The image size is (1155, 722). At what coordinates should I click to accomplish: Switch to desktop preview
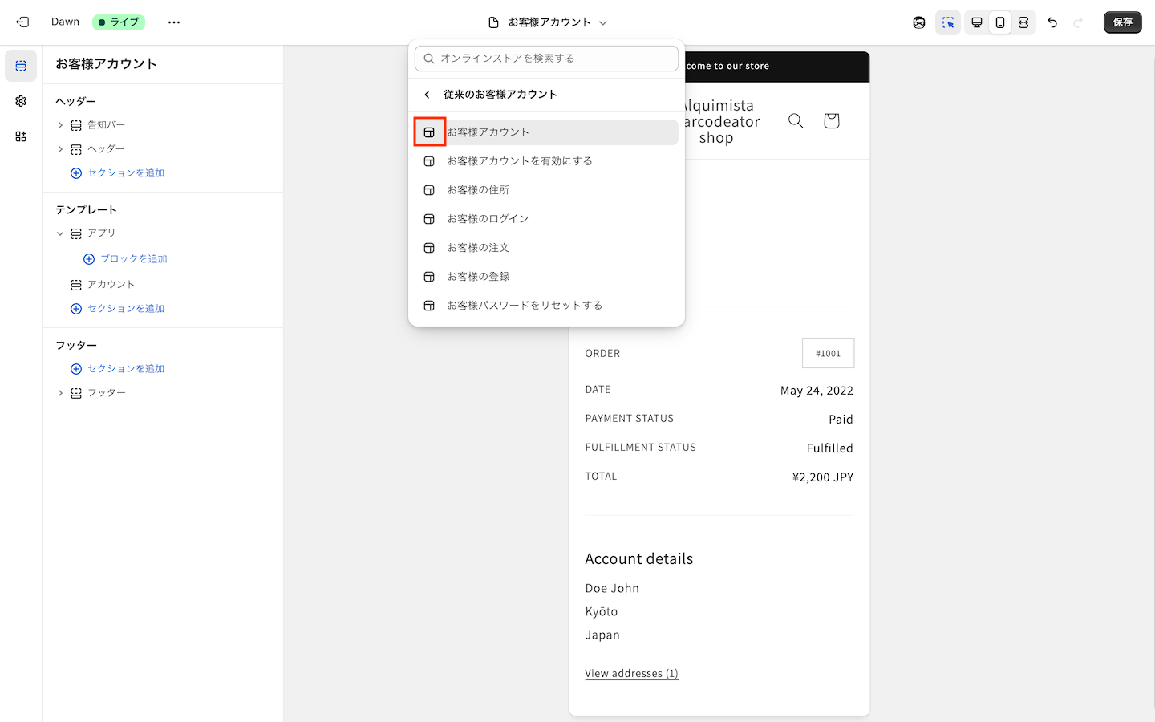click(x=977, y=22)
